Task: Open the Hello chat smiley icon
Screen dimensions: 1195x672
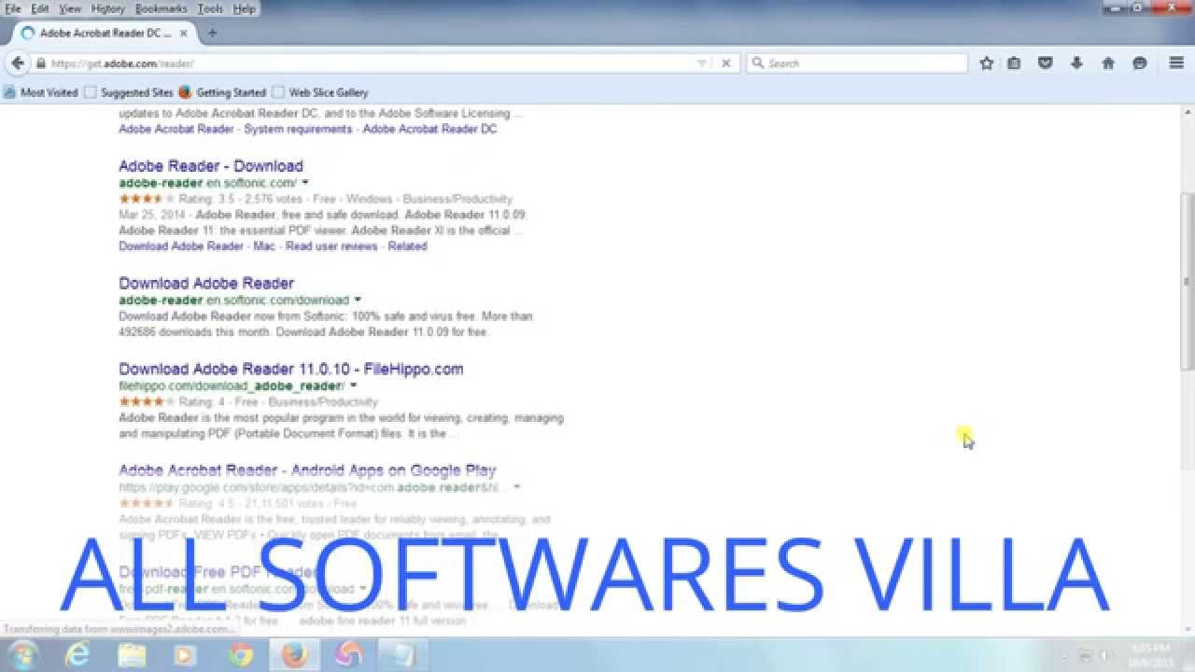Action: point(1139,63)
